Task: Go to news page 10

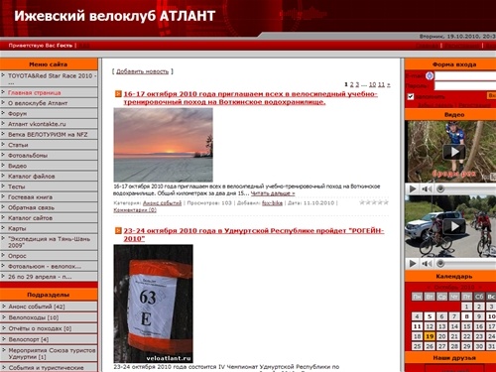Action: point(372,84)
